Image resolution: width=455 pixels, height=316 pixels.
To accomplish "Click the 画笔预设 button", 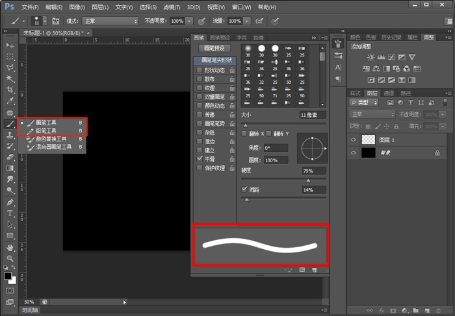I will point(213,48).
